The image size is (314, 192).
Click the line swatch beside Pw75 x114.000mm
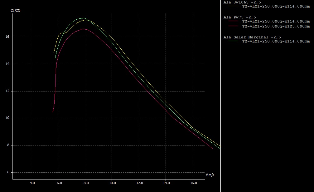233,21
